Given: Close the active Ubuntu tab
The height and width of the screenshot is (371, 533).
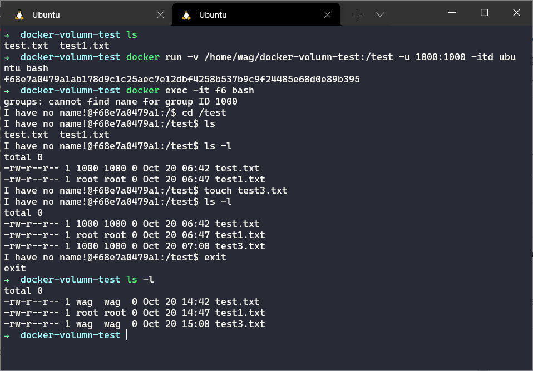Looking at the screenshot, I should tap(328, 15).
